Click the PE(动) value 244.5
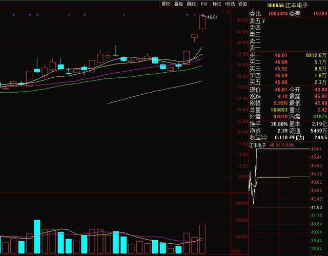Screen dimensions: 328x256 (321, 138)
